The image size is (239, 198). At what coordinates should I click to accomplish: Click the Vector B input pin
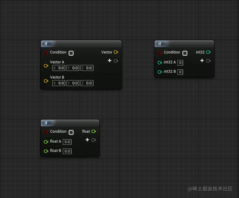coord(46,81)
